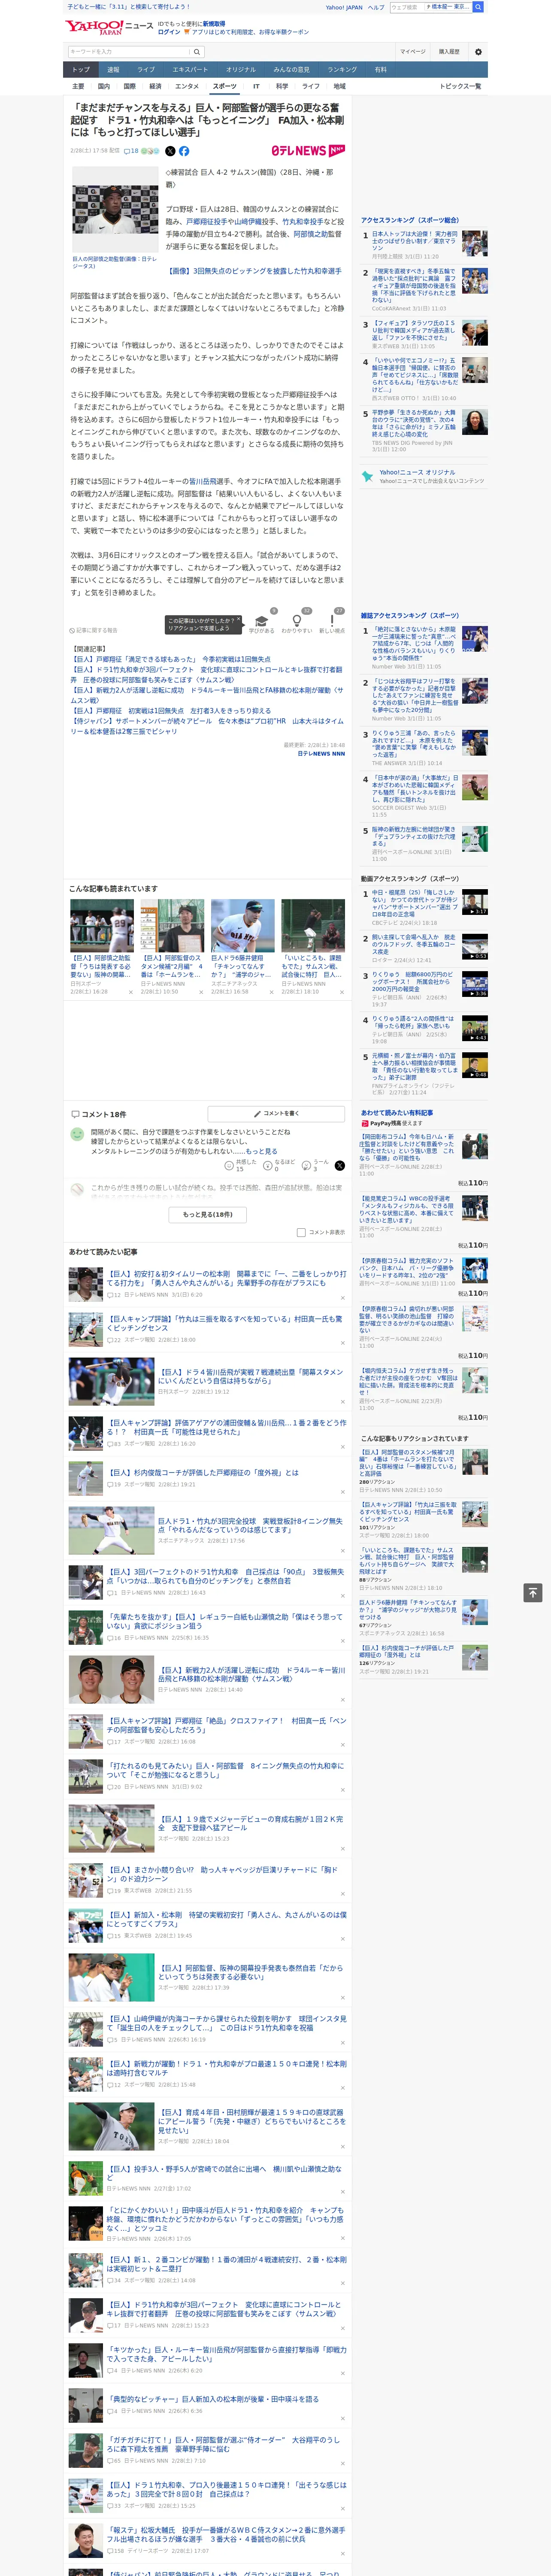
Task: Click the Yahoo! JAPAN News logo
Action: pos(110,27)
